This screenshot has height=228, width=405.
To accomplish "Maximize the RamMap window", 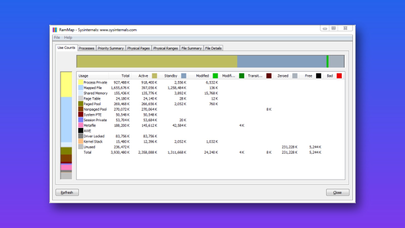I will [334, 28].
